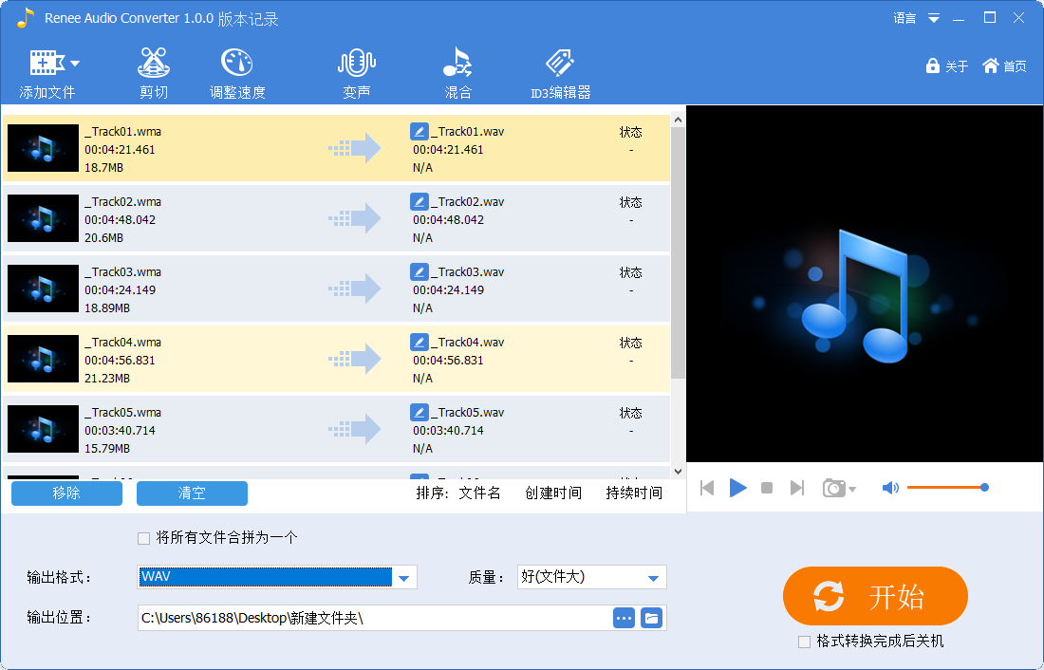Enable 将所有文件合拼为一个 checkbox
This screenshot has height=670, width=1044.
[x=143, y=538]
